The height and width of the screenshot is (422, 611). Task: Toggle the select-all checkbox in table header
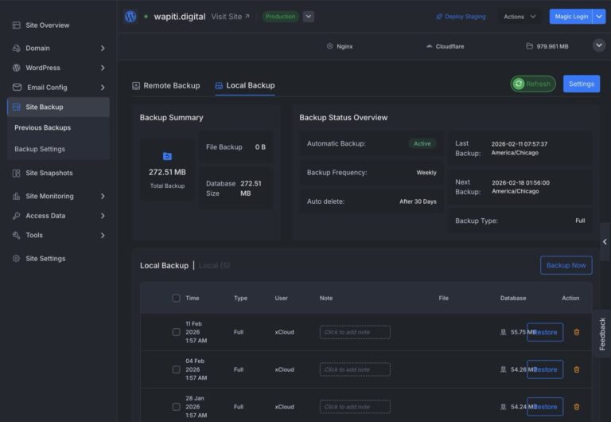(x=176, y=299)
